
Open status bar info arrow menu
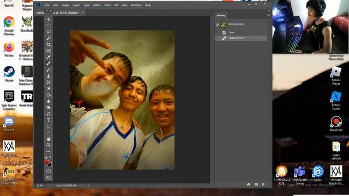click(x=88, y=185)
